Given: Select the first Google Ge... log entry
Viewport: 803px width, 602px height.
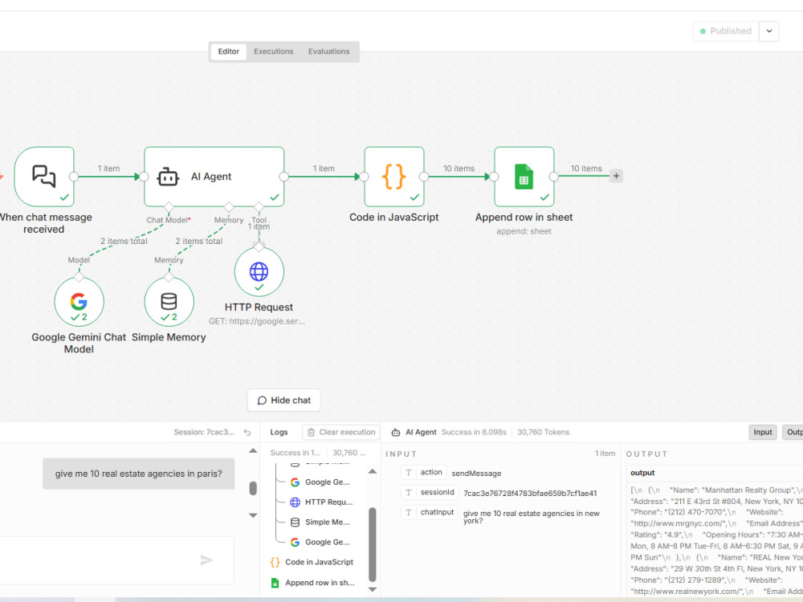Looking at the screenshot, I should pos(320,482).
